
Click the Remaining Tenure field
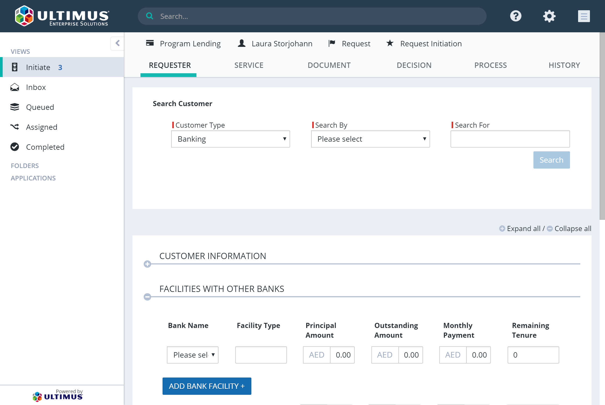click(x=533, y=355)
